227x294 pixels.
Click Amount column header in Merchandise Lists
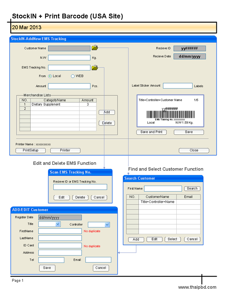point(87,100)
